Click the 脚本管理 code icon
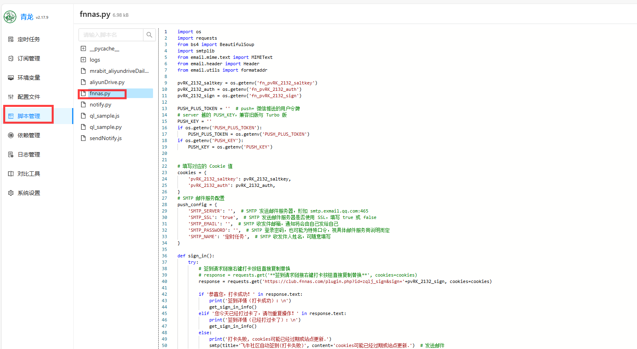Viewport: 637px width, 349px height. [x=11, y=116]
